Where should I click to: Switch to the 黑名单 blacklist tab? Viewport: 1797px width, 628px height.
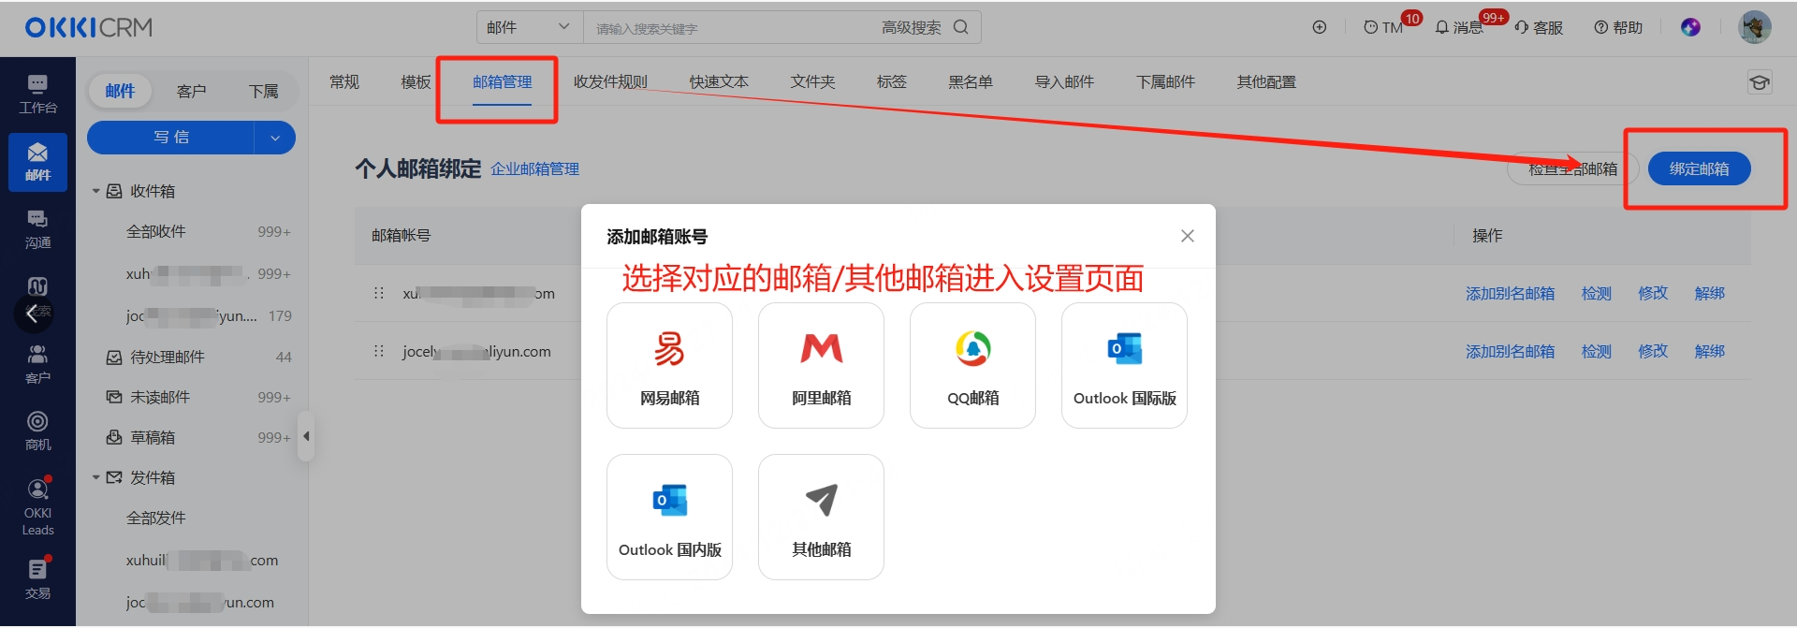[x=970, y=82]
